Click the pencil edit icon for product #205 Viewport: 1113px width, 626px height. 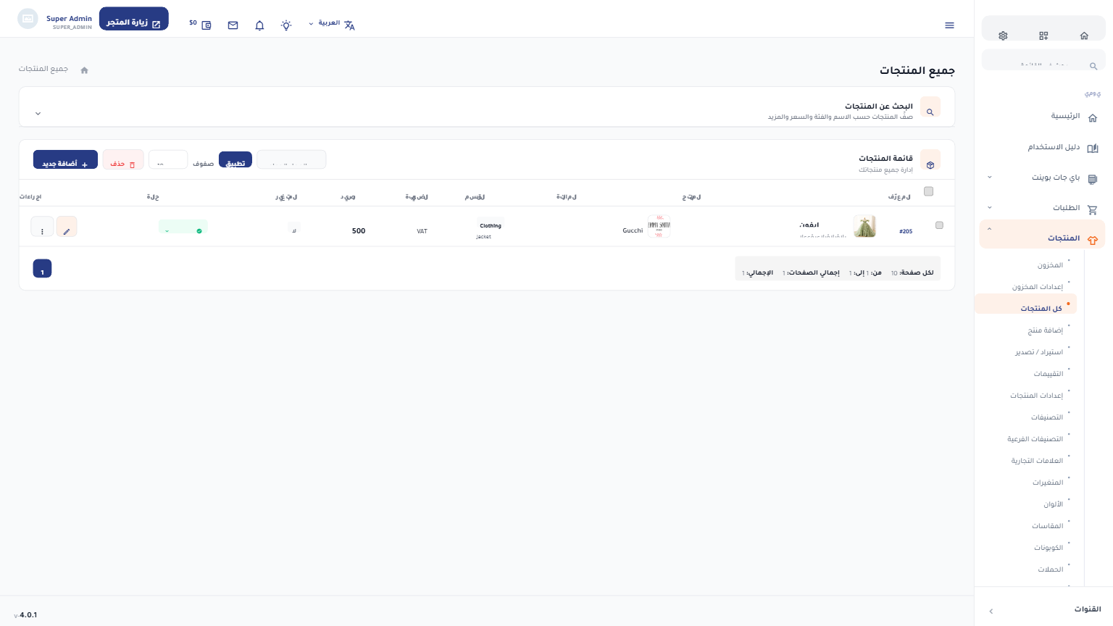pos(67,227)
